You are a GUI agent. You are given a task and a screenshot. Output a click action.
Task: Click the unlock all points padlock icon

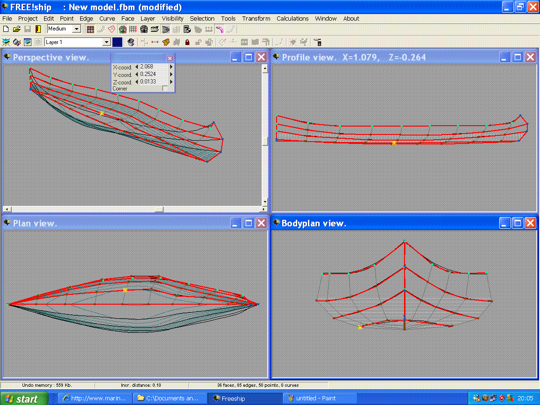tap(209, 42)
